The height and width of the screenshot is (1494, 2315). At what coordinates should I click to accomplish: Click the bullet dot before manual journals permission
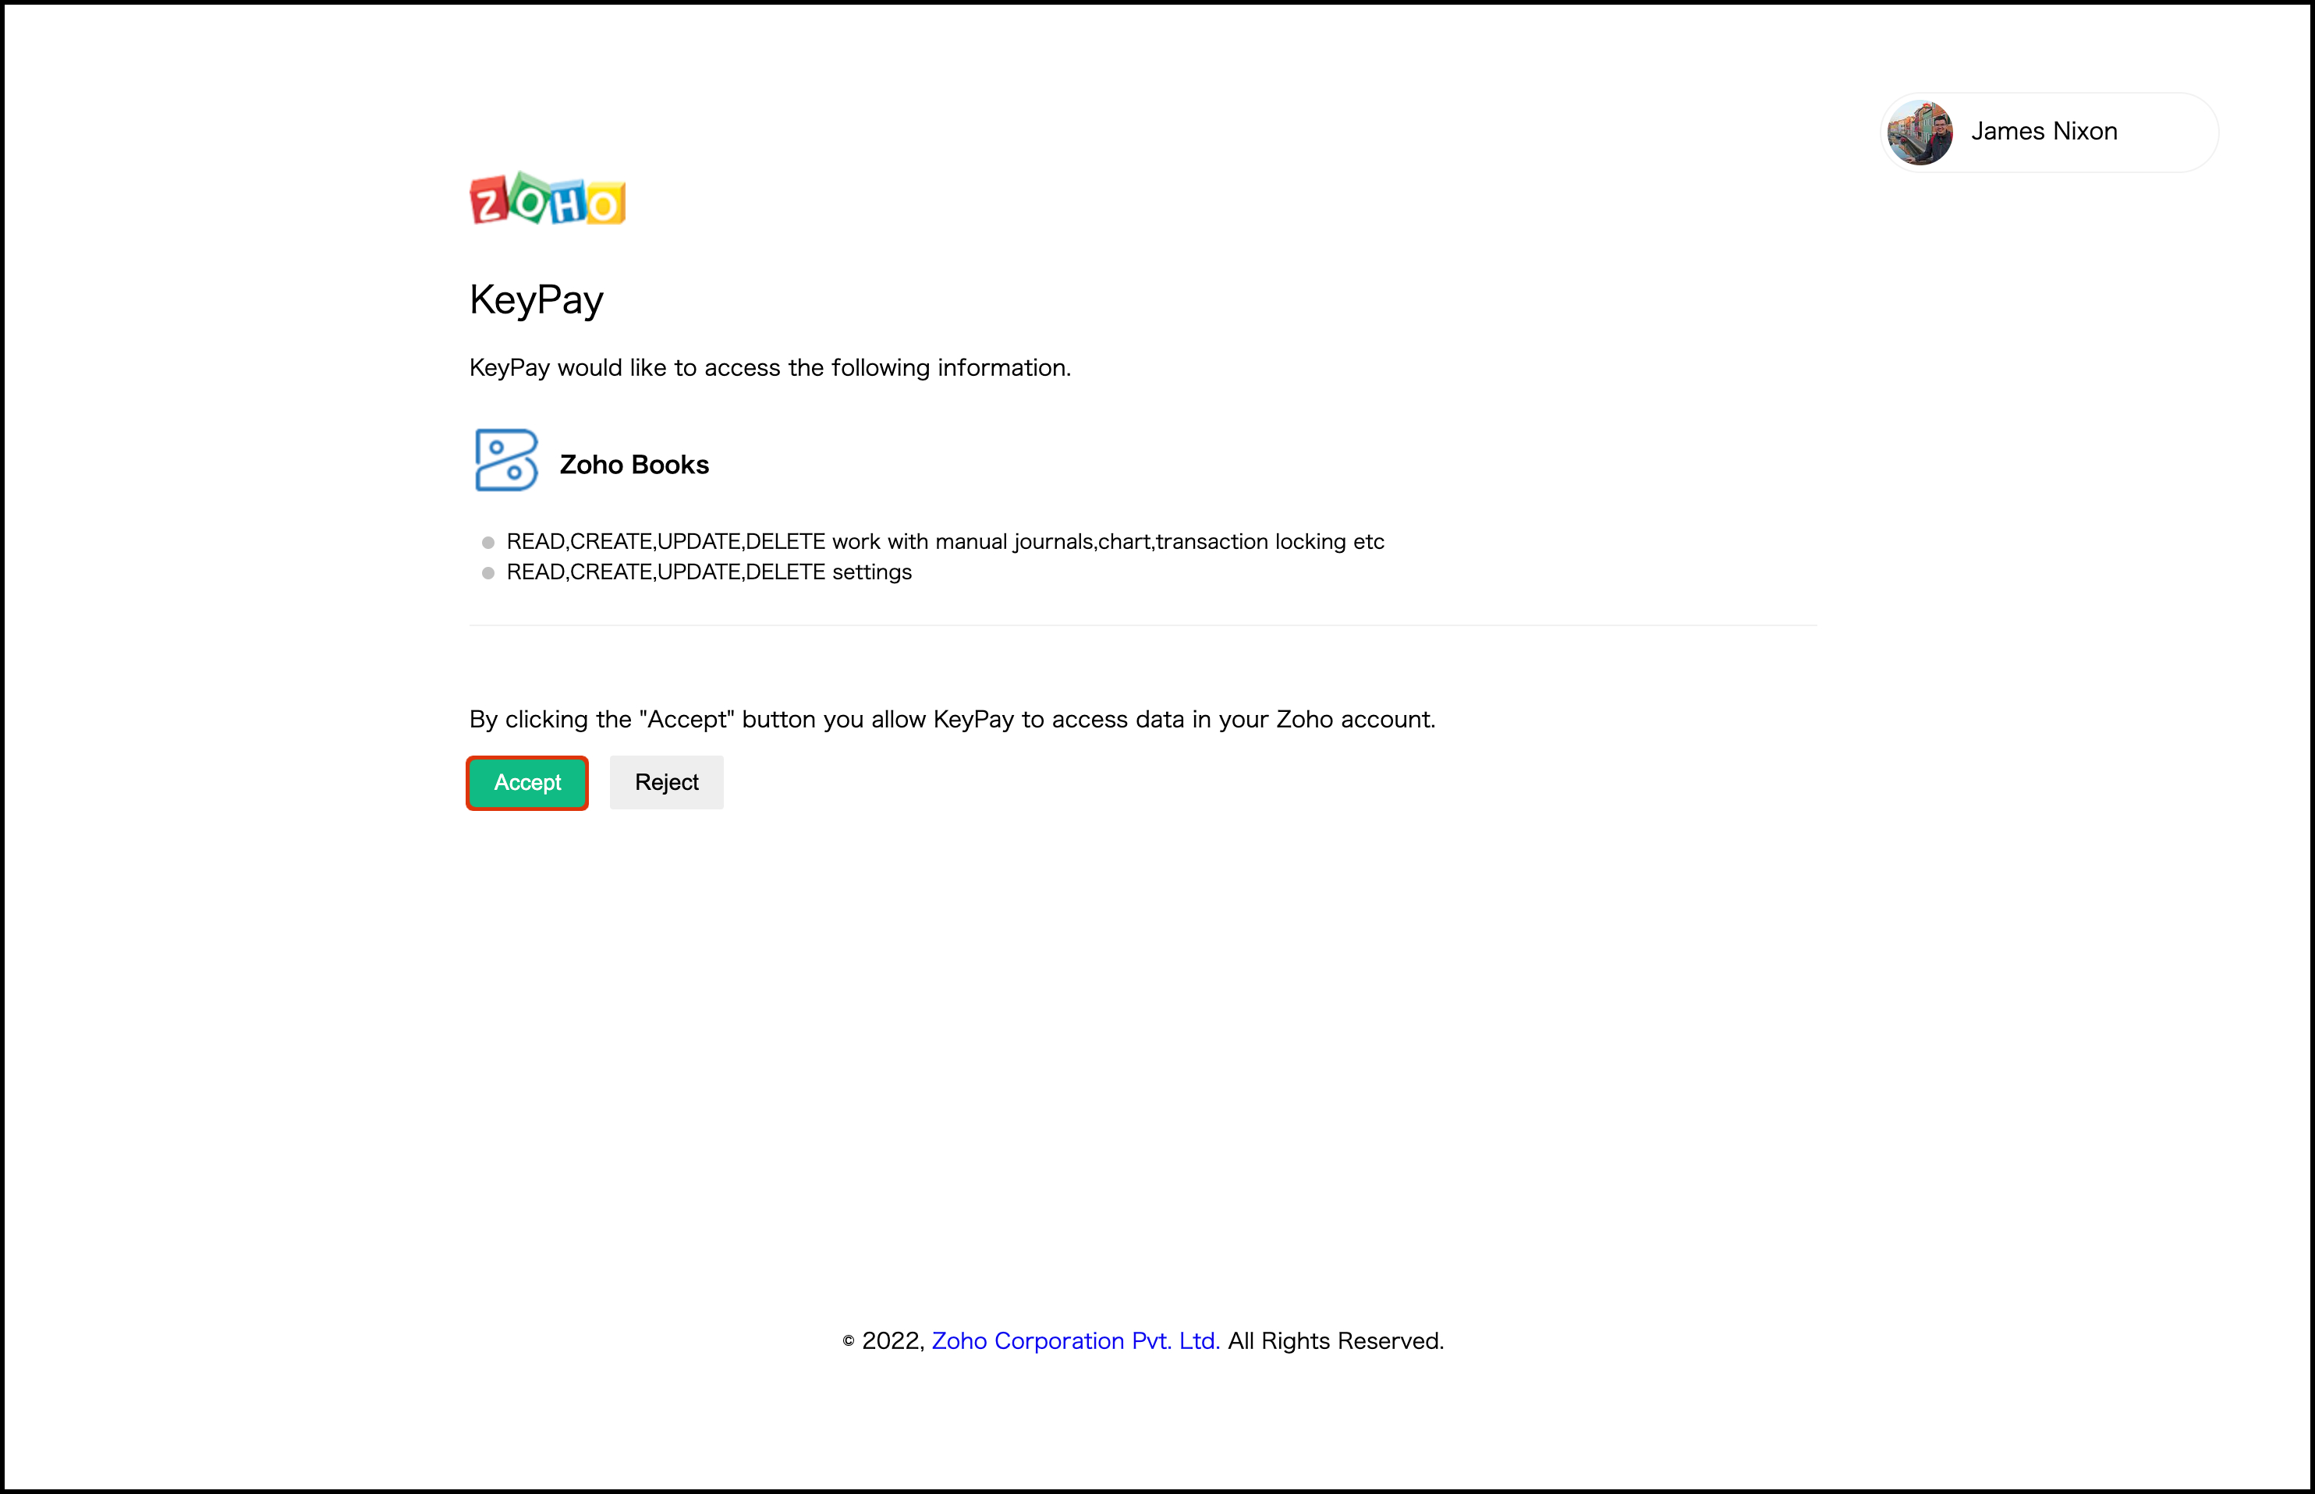click(488, 542)
